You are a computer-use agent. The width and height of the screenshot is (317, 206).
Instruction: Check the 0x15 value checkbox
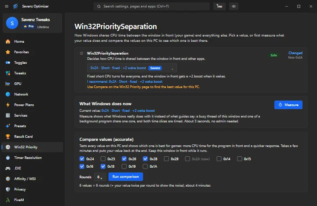point(240,159)
